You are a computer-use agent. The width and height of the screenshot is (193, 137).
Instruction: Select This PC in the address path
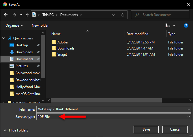point(48,15)
